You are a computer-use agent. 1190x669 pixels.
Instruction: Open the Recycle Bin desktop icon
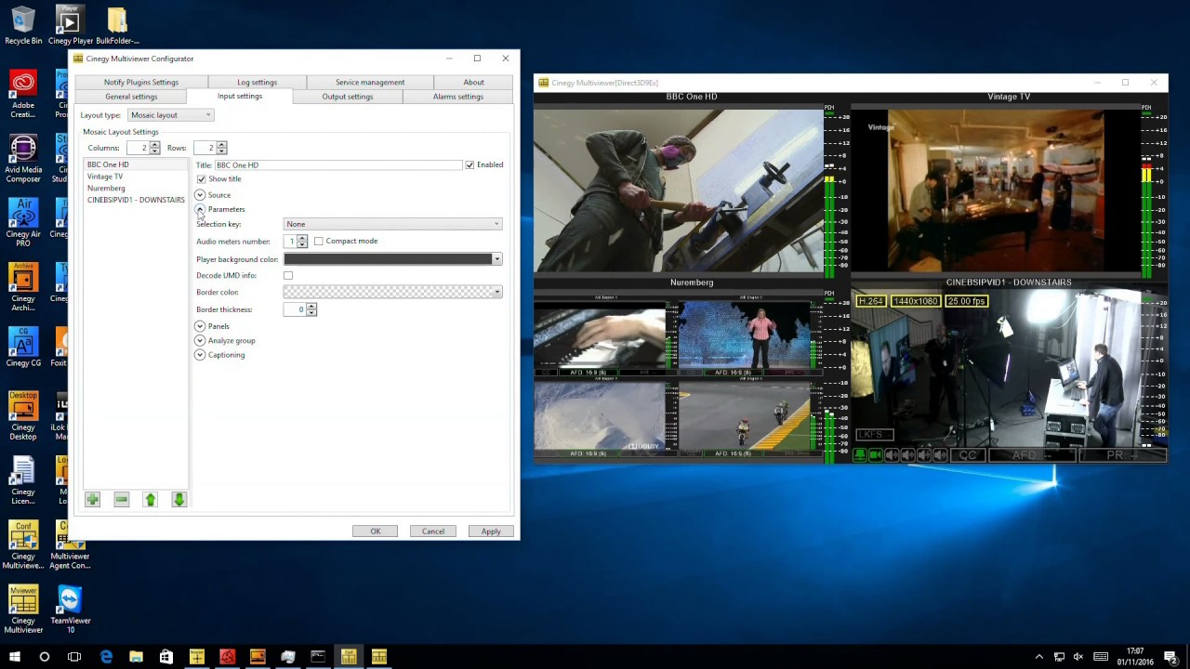[23, 25]
